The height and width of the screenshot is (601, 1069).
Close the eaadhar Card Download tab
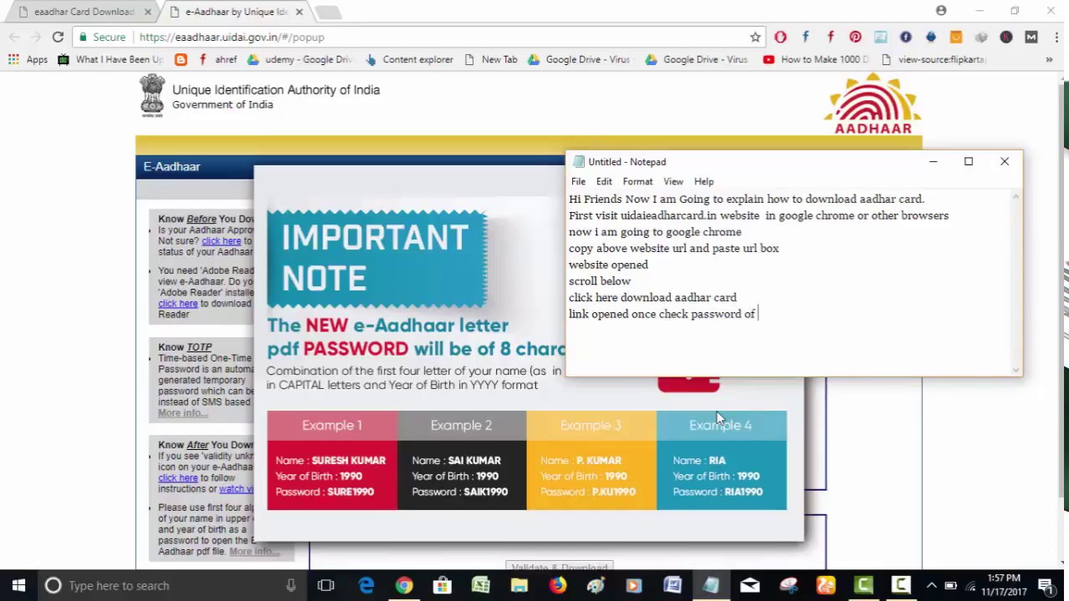[148, 12]
